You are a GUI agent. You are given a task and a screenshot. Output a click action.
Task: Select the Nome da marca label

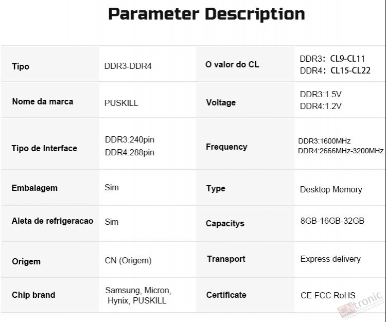pos(43,101)
